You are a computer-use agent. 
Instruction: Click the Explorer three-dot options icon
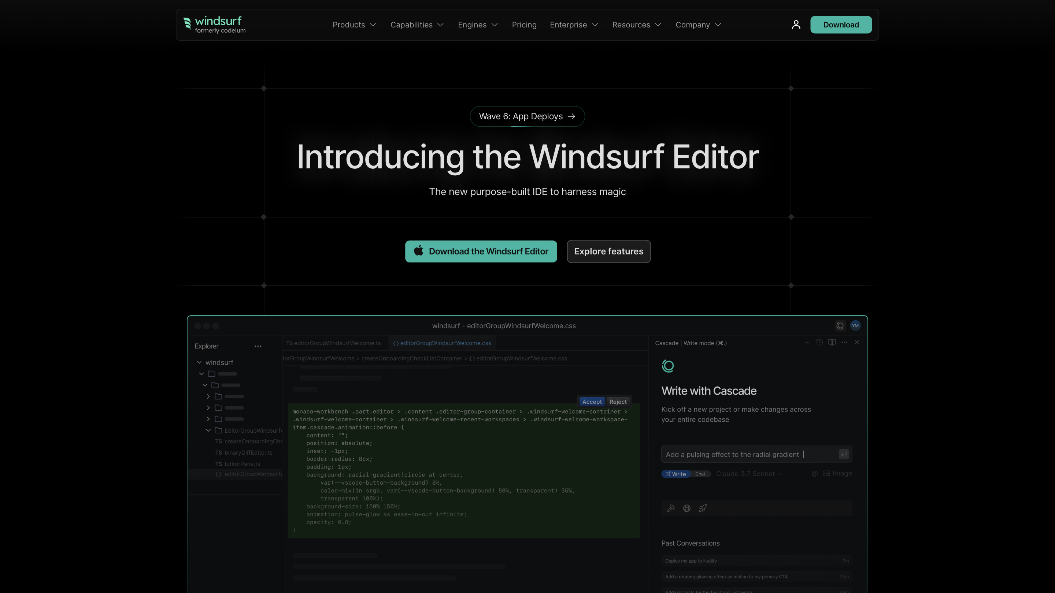[258, 346]
